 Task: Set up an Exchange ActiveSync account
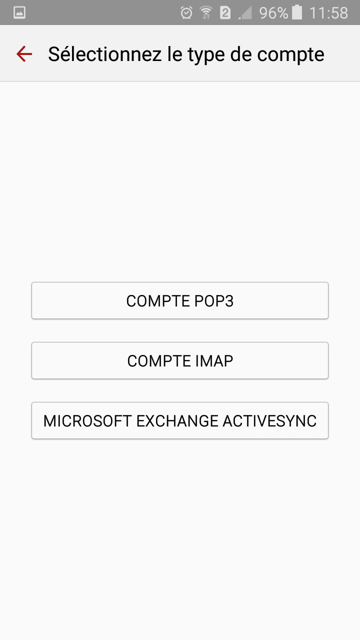pos(180,420)
